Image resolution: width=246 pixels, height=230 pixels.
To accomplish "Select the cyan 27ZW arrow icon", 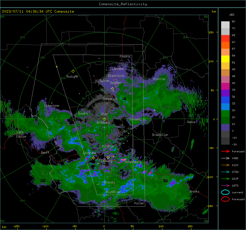I will (225, 172).
